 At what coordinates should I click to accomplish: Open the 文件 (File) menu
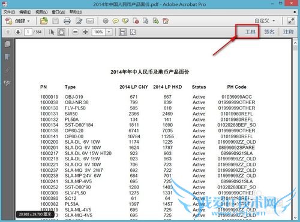(x=9, y=12)
